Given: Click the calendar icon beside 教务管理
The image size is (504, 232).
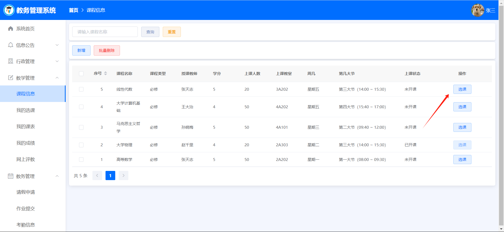Looking at the screenshot, I should tap(10, 176).
